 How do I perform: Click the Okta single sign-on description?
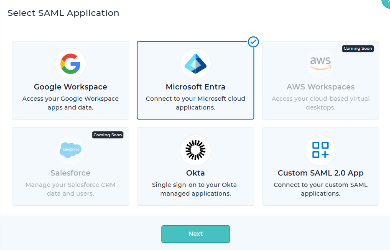pos(195,189)
